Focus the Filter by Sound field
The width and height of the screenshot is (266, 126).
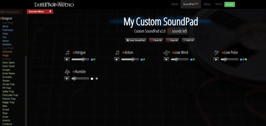[11, 12]
